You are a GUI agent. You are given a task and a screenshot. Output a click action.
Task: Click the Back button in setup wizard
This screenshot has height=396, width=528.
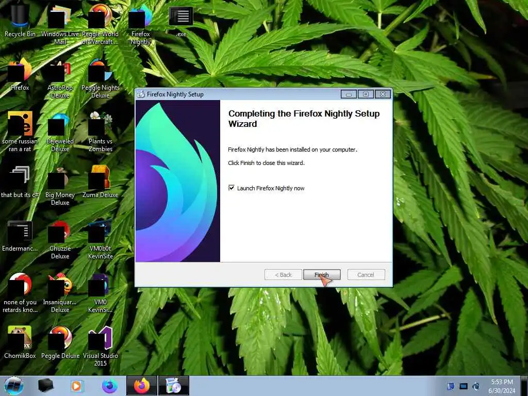click(283, 275)
